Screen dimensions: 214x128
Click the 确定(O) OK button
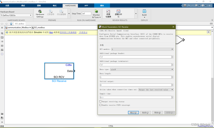(133, 112)
